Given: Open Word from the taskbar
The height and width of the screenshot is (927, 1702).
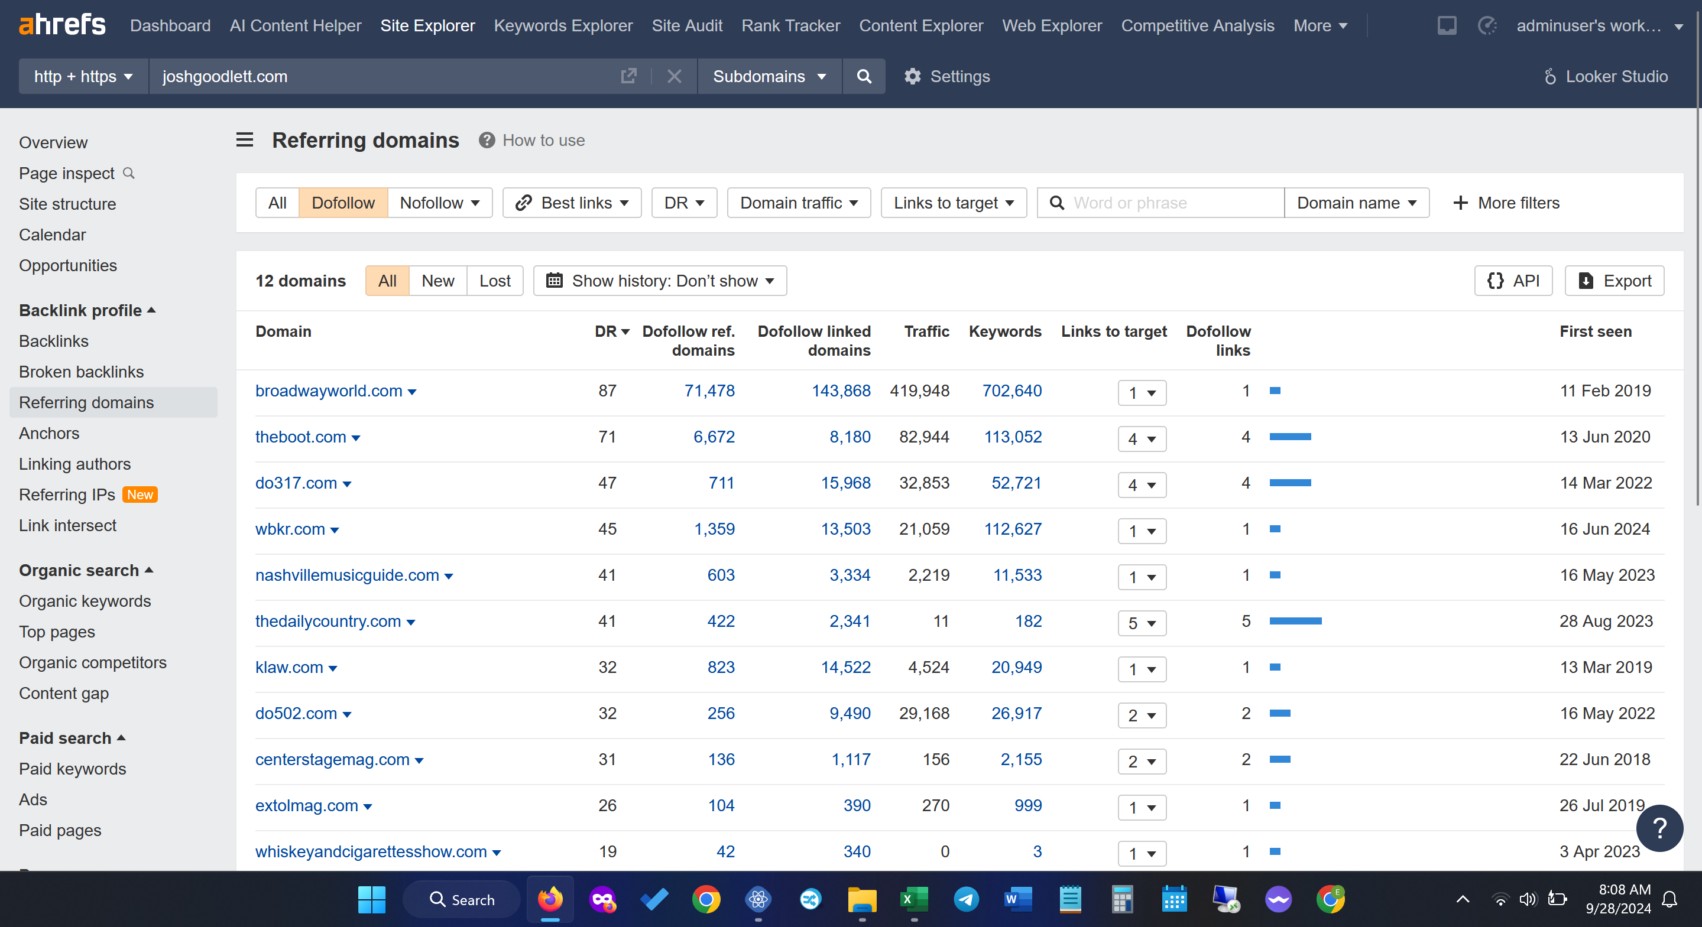Looking at the screenshot, I should (1017, 899).
